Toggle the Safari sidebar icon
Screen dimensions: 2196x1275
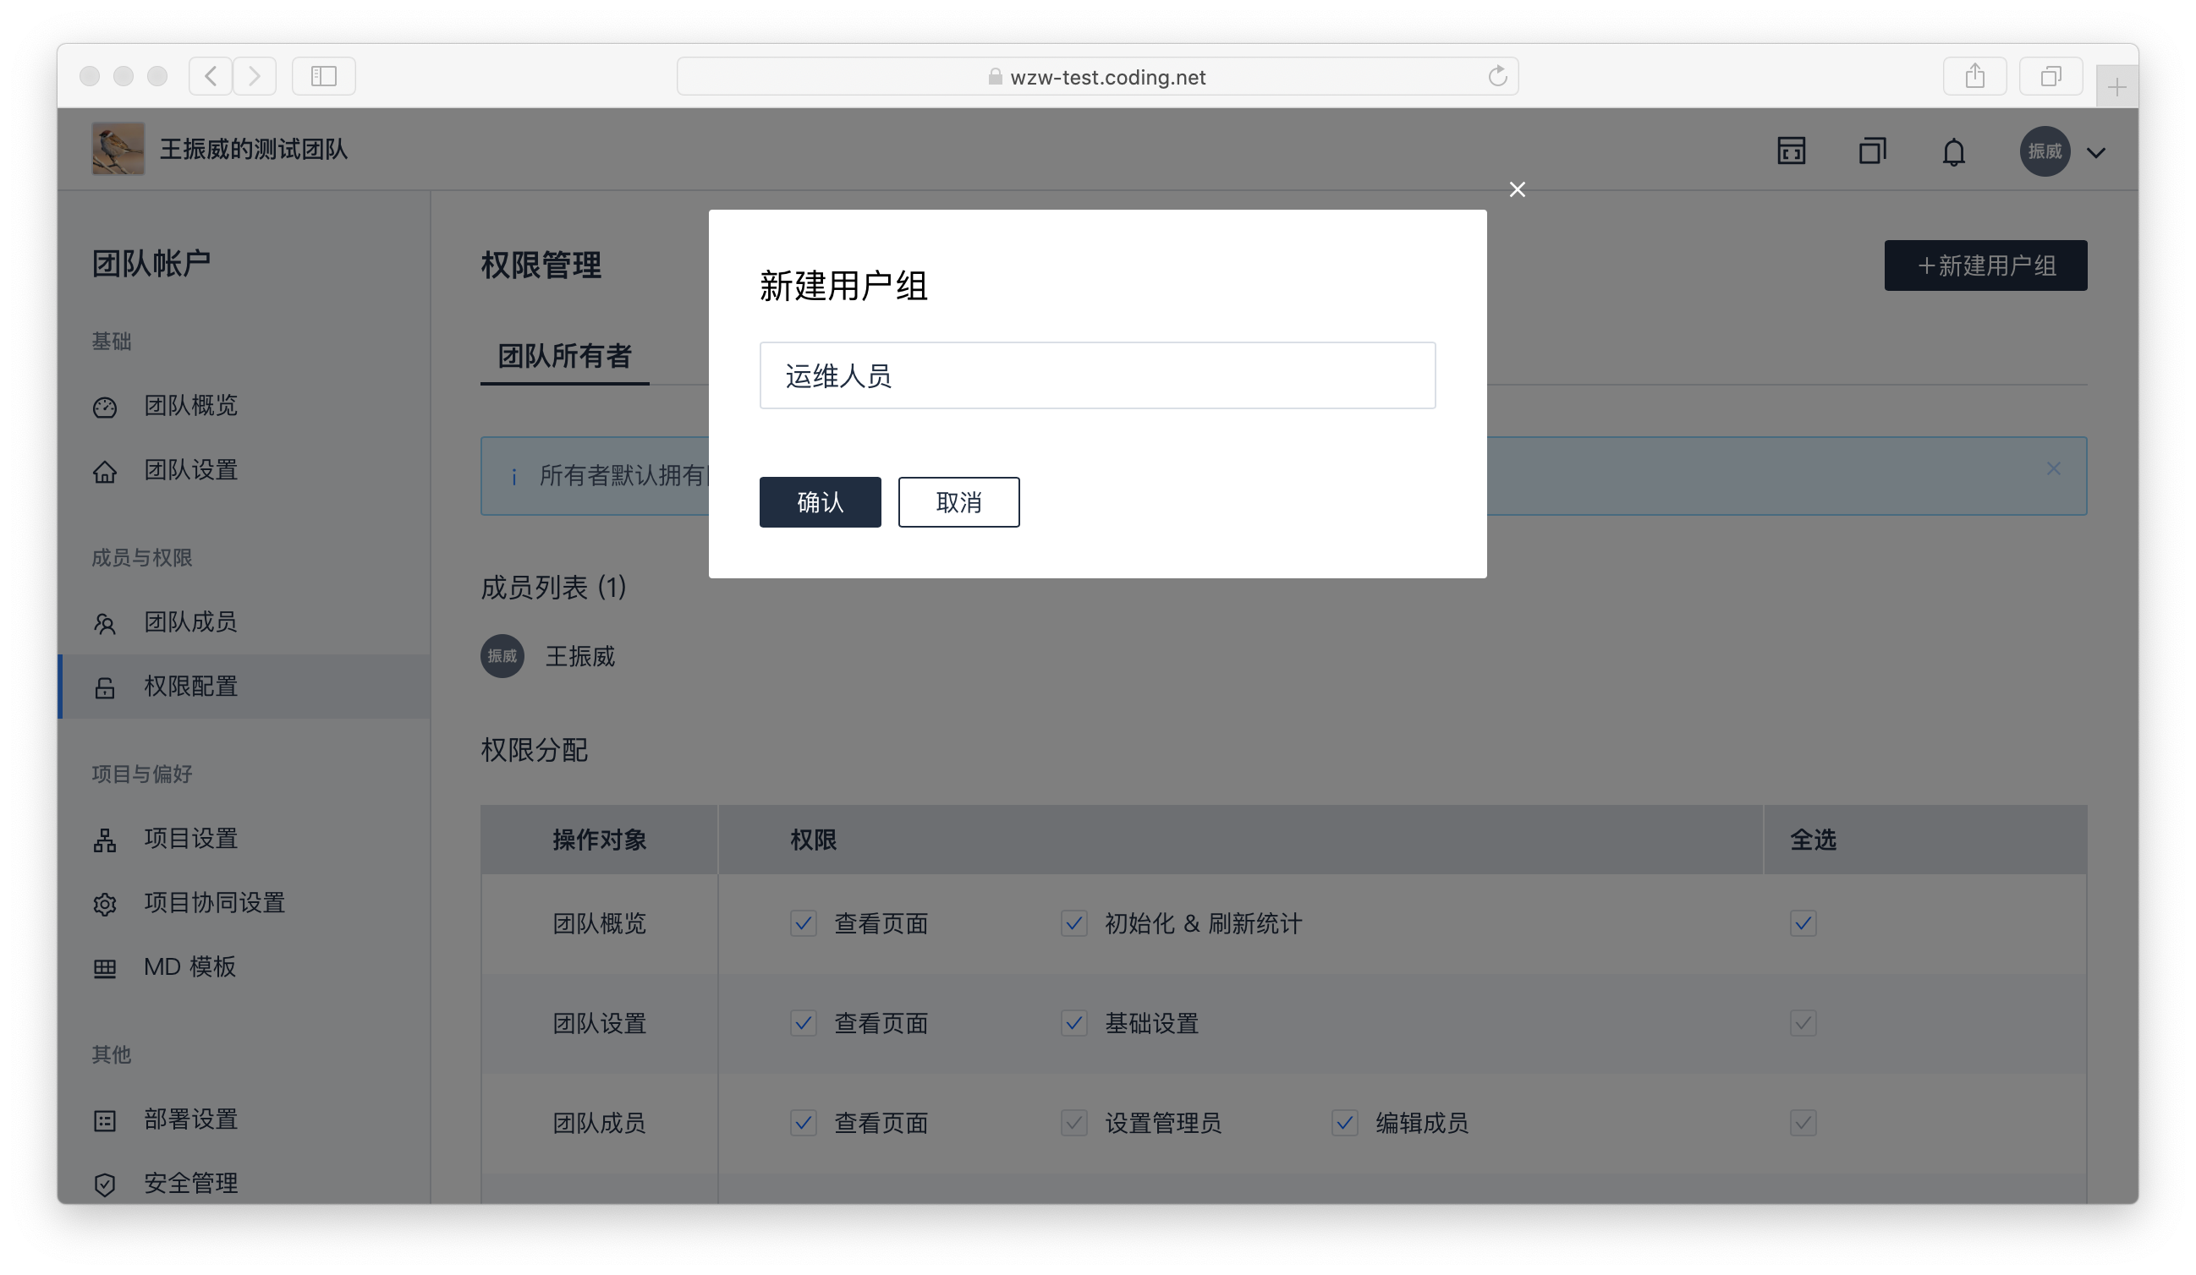pyautogui.click(x=323, y=77)
